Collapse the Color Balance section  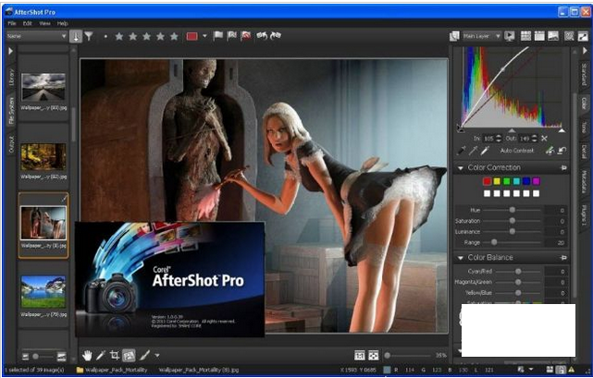(x=461, y=258)
